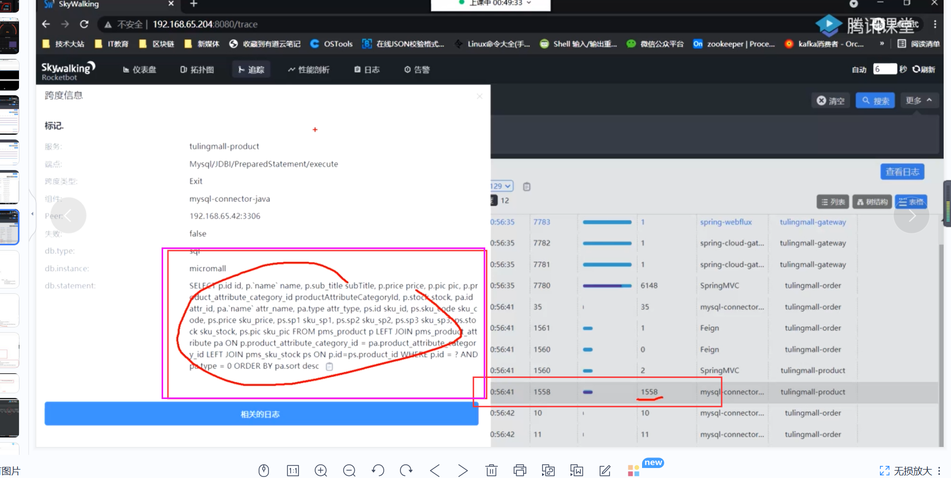This screenshot has height=478, width=951.
Task: Expand 更多 search options
Action: point(919,101)
